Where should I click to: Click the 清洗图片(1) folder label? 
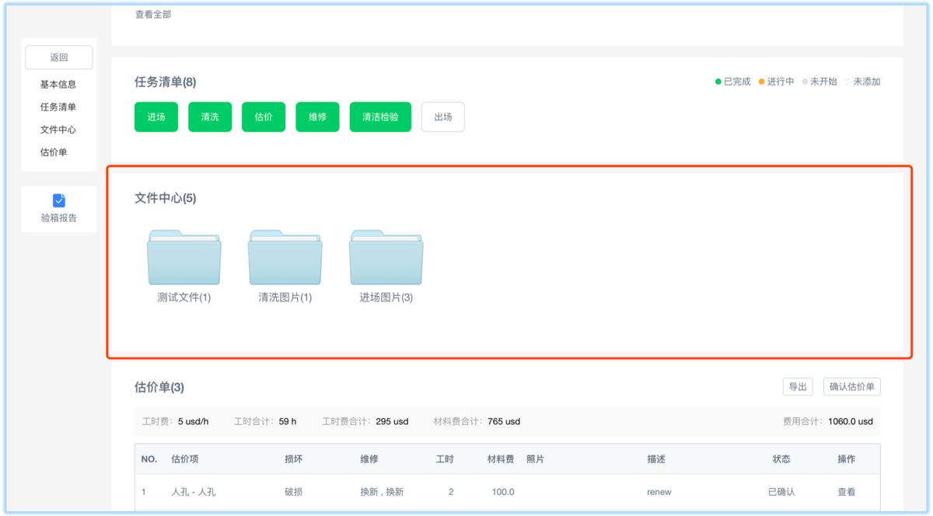click(285, 298)
